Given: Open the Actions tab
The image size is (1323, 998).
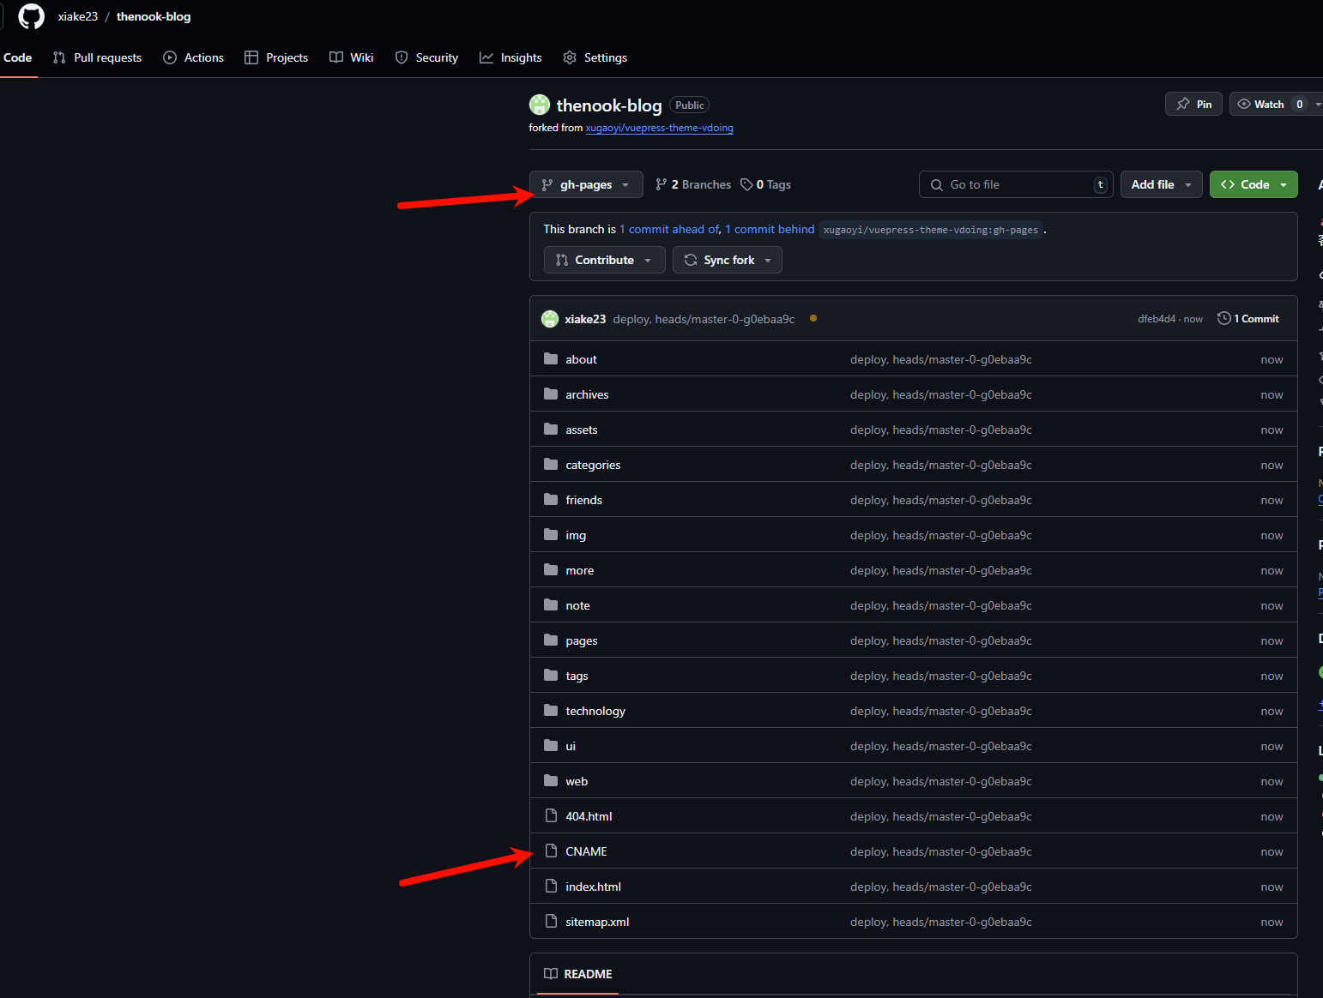Looking at the screenshot, I should (193, 57).
